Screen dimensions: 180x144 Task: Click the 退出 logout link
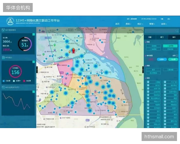pyautogui.click(x=169, y=19)
